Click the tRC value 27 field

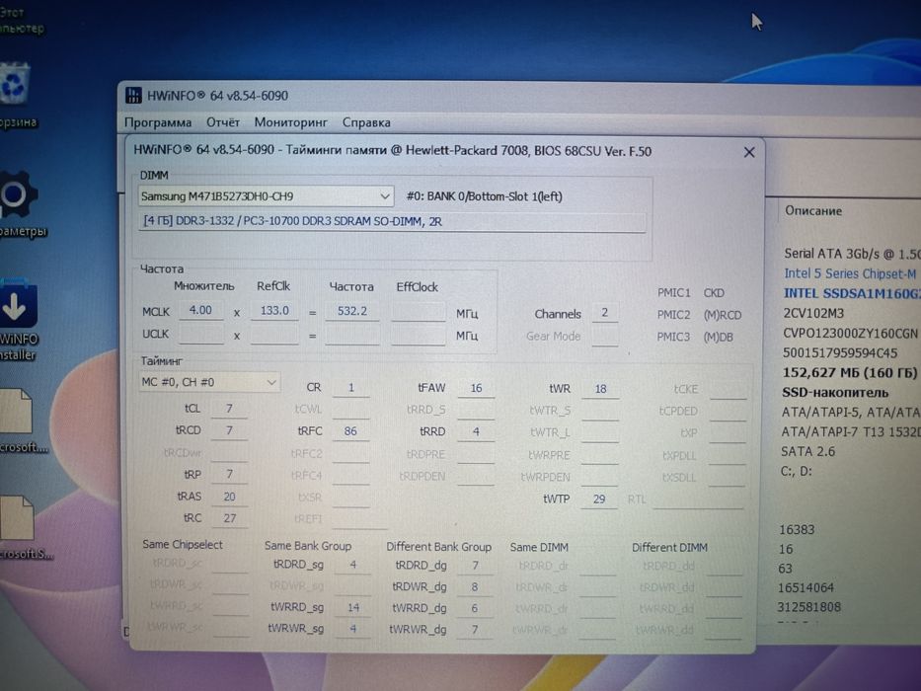point(229,518)
